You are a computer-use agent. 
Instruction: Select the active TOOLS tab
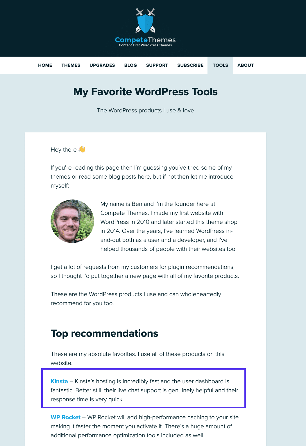pyautogui.click(x=220, y=65)
